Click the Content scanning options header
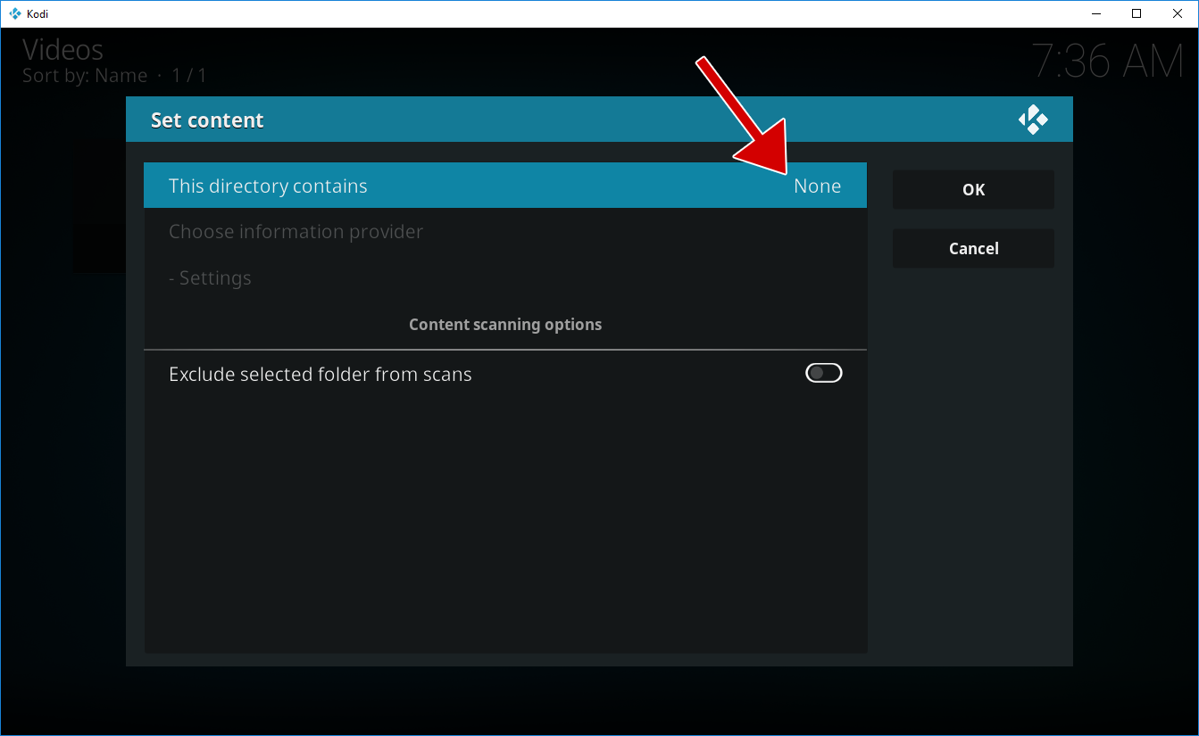The height and width of the screenshot is (736, 1199). coord(504,325)
